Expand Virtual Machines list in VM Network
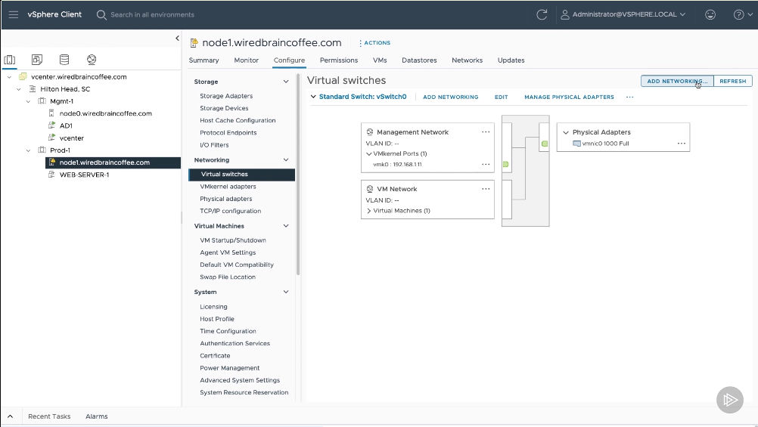Viewport: 758px width, 427px height. pyautogui.click(x=368, y=211)
